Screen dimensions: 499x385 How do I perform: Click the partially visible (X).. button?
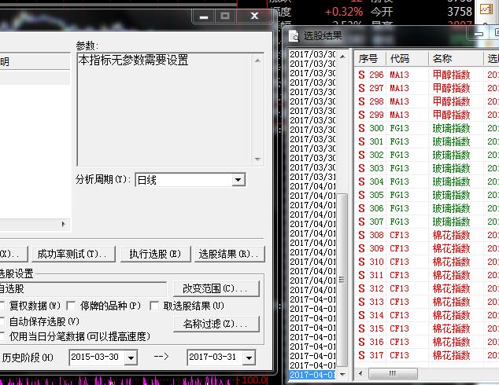coord(13,254)
